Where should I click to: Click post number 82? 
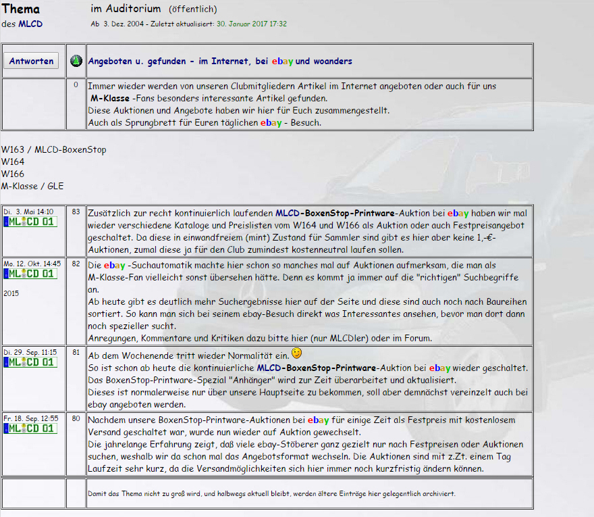(x=76, y=264)
